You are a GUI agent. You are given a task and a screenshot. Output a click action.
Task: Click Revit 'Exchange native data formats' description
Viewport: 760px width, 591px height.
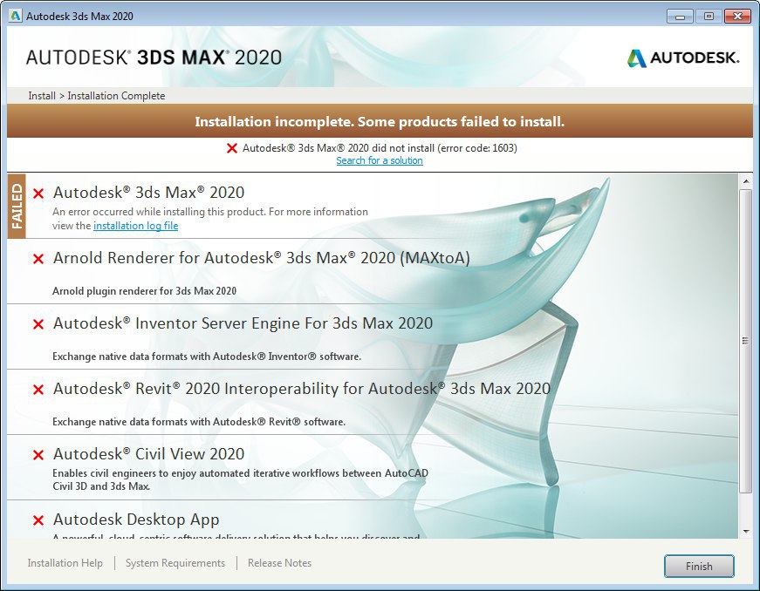pos(199,422)
